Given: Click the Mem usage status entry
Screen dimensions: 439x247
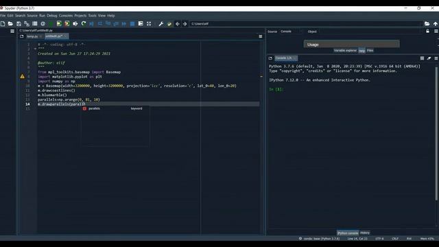Looking at the screenshot, I should tap(427, 239).
